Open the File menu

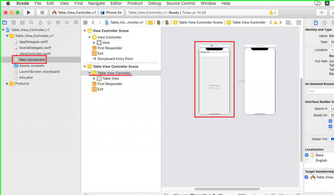point(38,3)
